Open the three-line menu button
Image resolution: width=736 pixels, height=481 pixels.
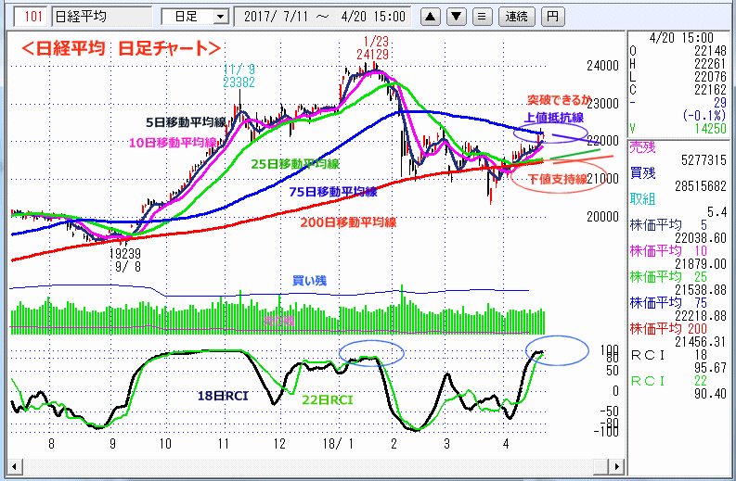(x=482, y=17)
